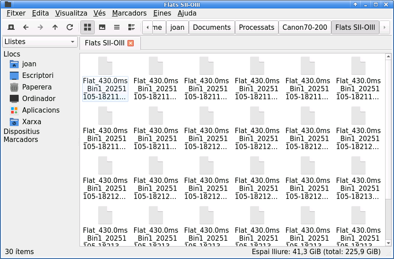Open the Marcadors menu
The image size is (394, 259).
[x=129, y=13]
